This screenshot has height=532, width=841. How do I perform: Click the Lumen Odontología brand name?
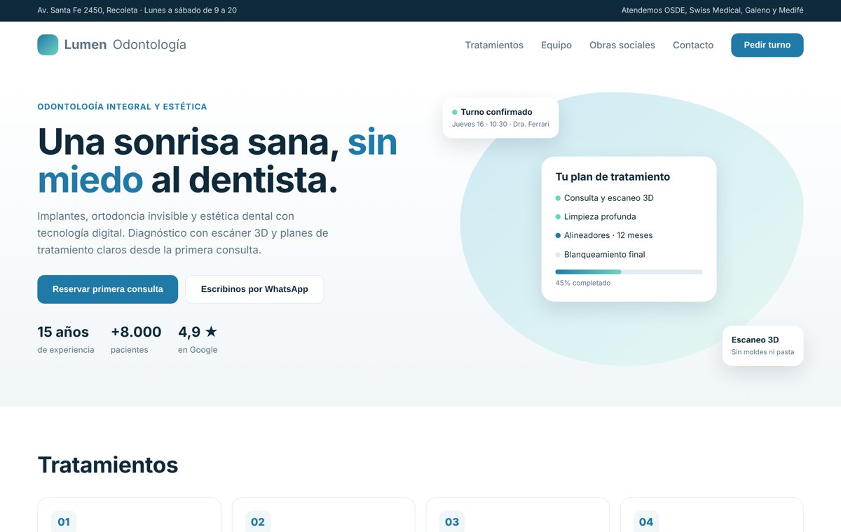pos(125,45)
